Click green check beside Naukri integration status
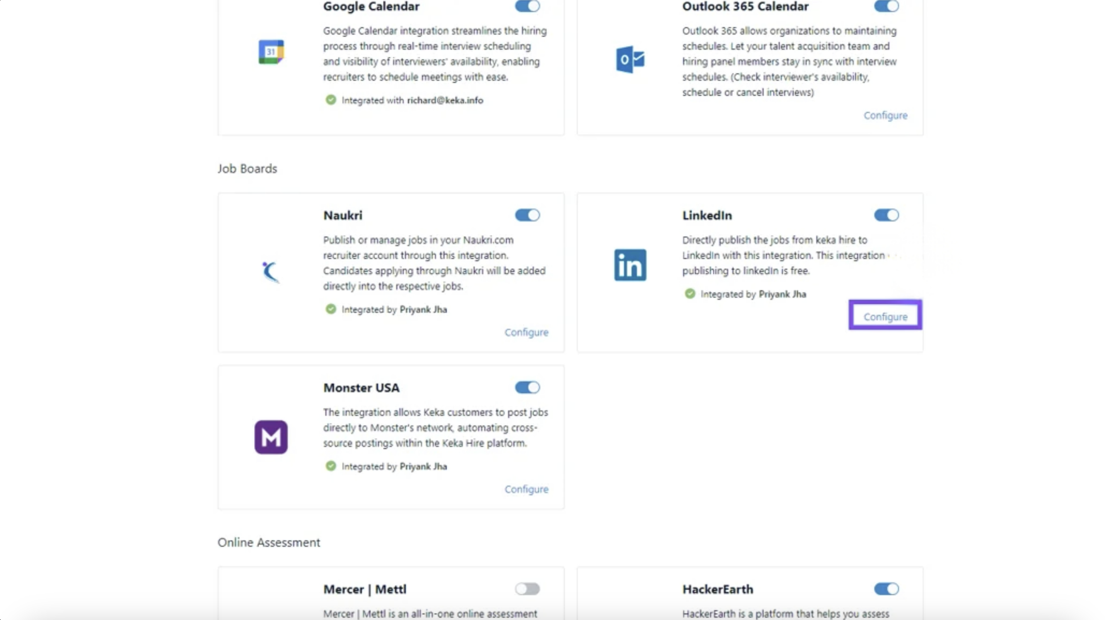 331,309
